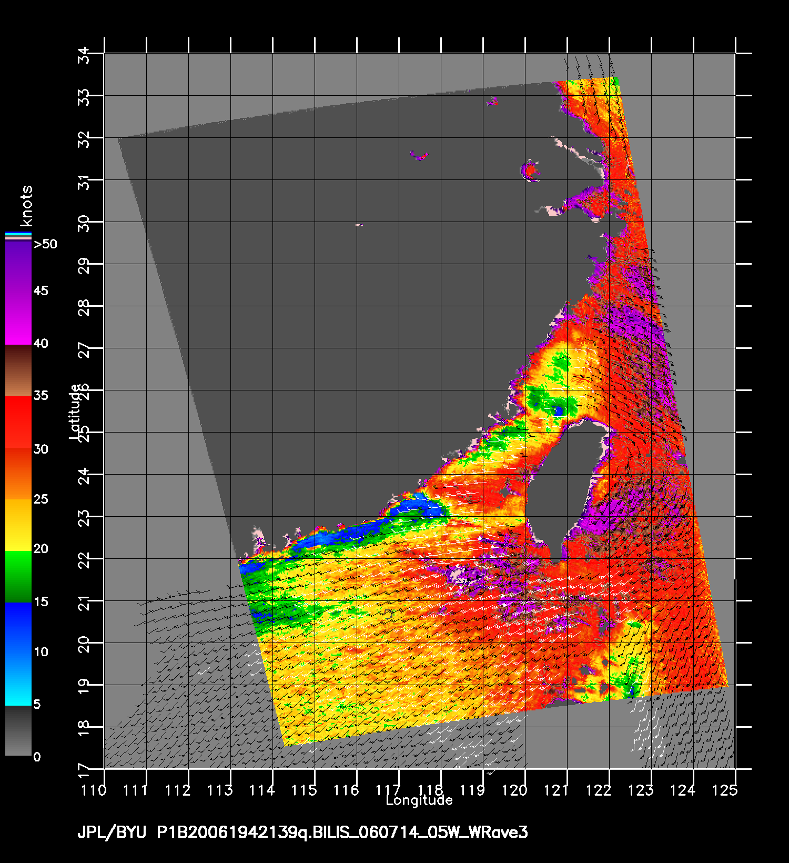This screenshot has width=789, height=863.
Task: Click the colorbar '25' knots label
Action: coord(41,499)
